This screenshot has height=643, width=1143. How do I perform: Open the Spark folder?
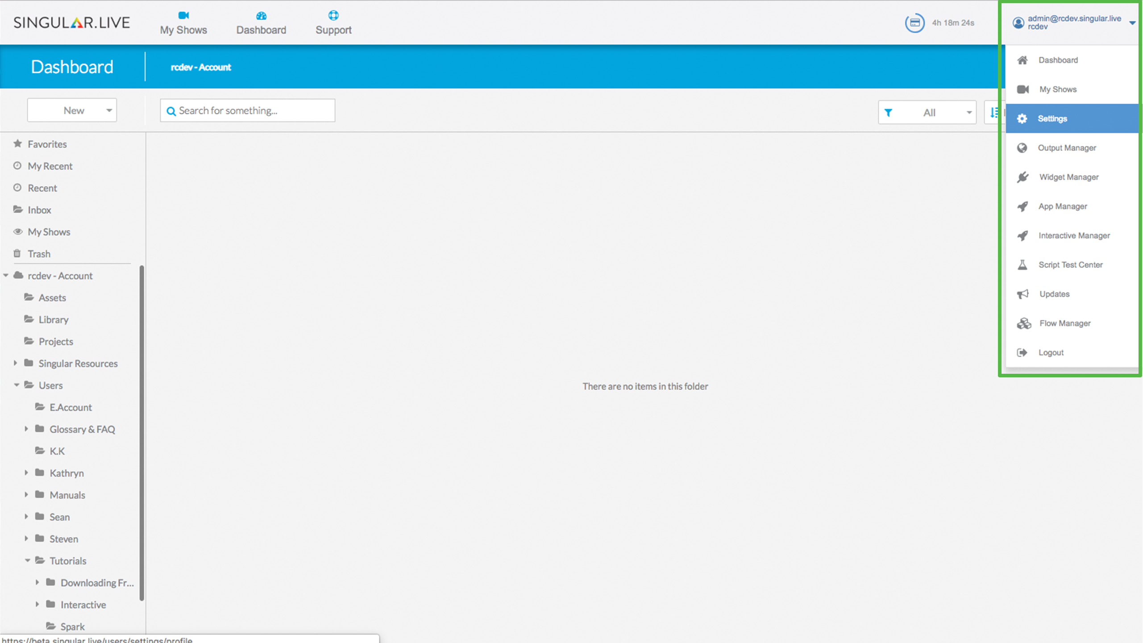tap(72, 626)
